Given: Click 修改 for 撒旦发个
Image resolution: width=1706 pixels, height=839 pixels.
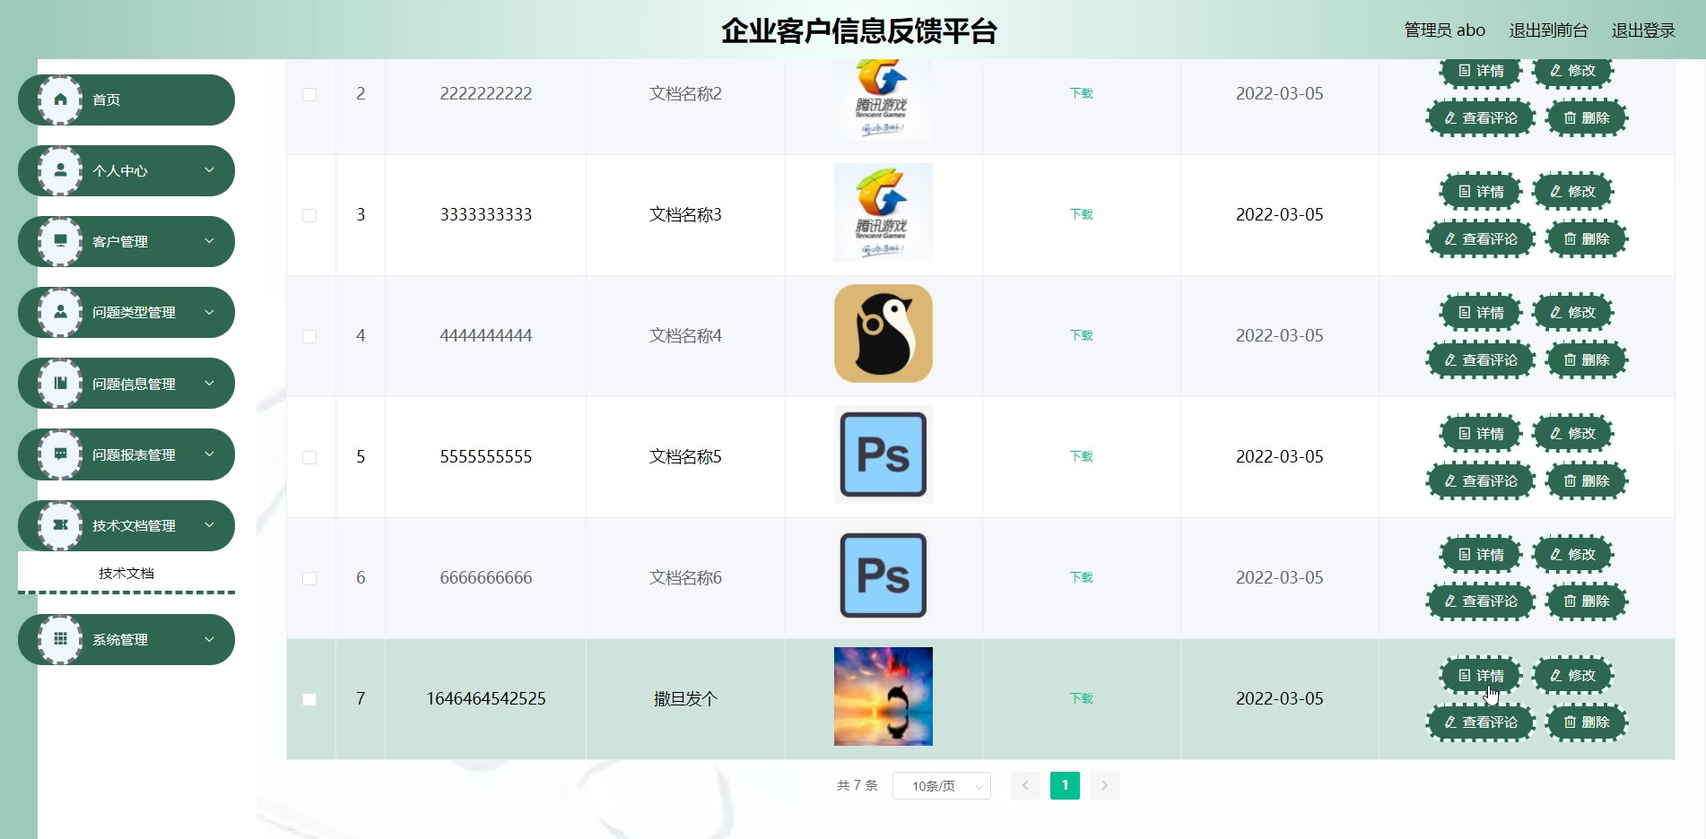Looking at the screenshot, I should (x=1573, y=676).
